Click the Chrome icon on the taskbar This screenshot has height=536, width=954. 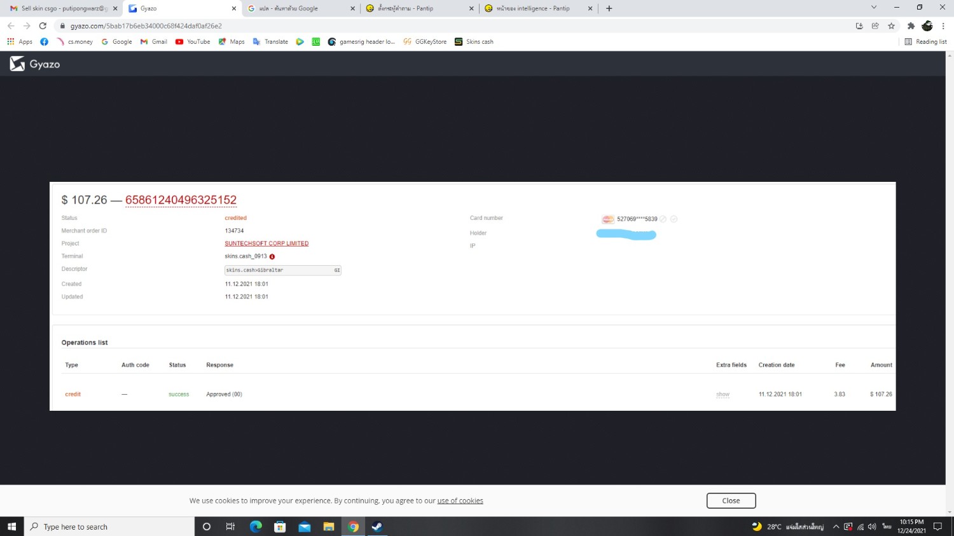[354, 526]
